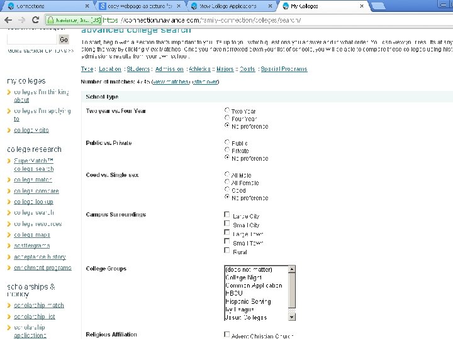Open SuperMatch college search link
The image size is (453, 339).
[34, 164]
